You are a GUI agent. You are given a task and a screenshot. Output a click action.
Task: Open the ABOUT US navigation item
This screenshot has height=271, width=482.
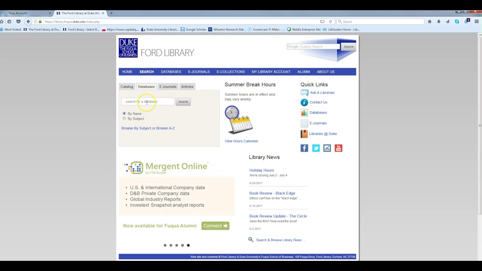326,72
